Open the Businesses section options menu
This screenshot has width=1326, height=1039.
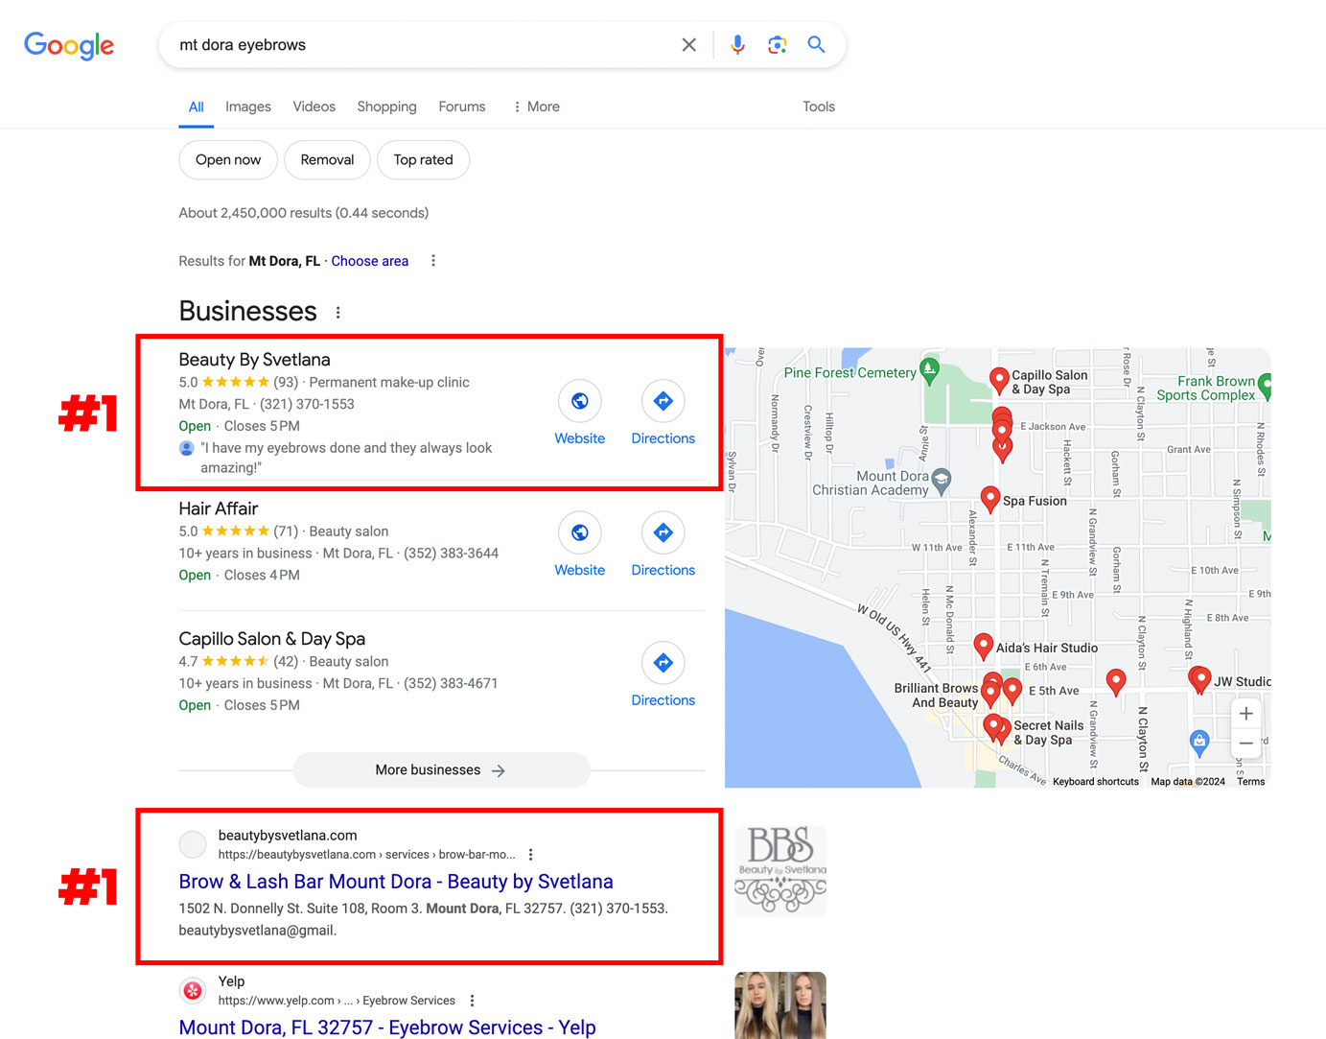337,313
